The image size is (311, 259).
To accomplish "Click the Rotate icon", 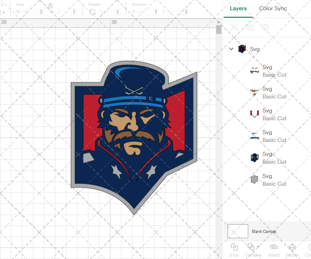I will coord(92,12).
